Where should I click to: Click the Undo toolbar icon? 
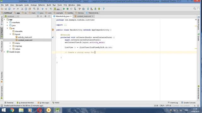14,9
